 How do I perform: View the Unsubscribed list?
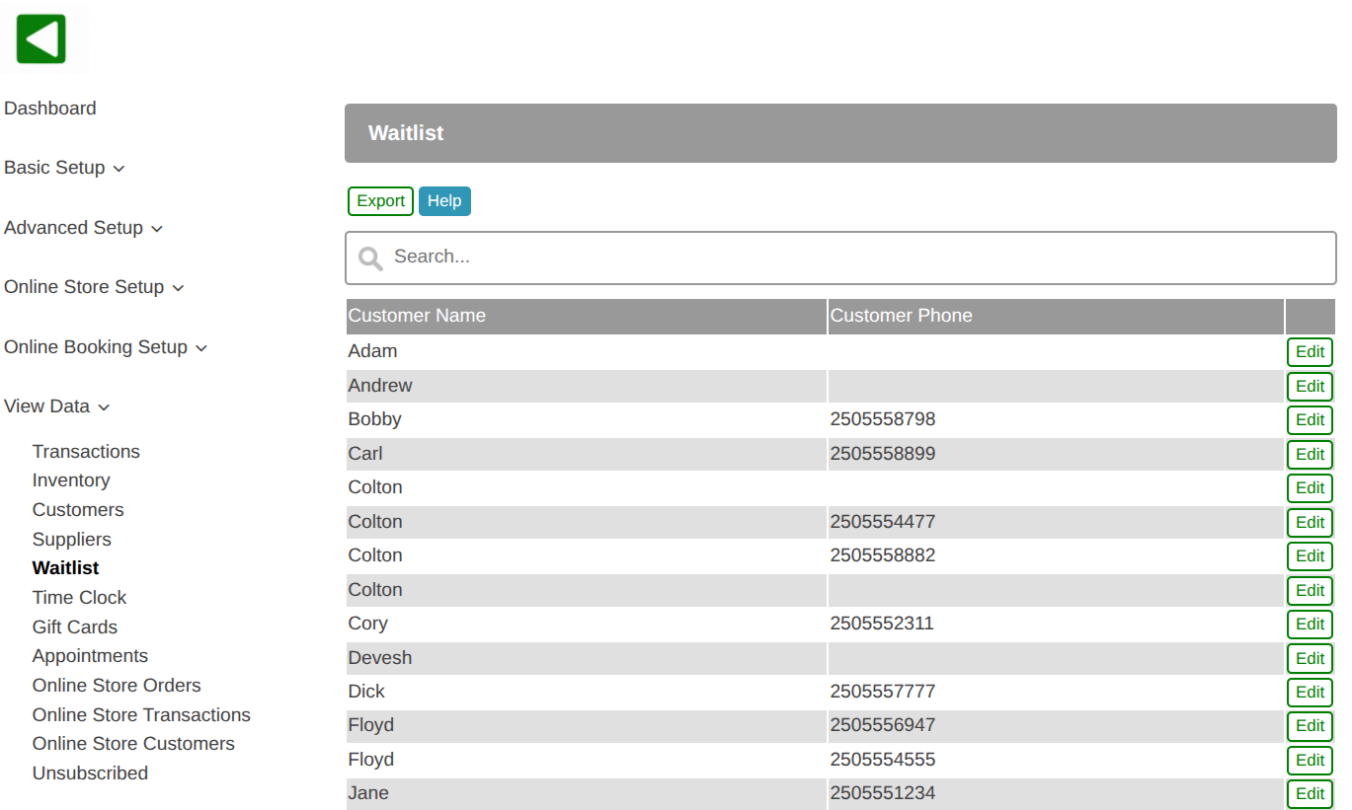[90, 773]
